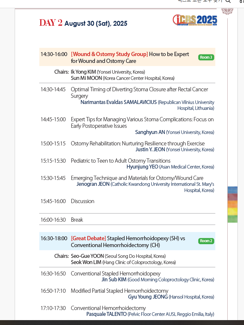
Task: Click the iCRS 2025 logo
Action: coord(195,20)
